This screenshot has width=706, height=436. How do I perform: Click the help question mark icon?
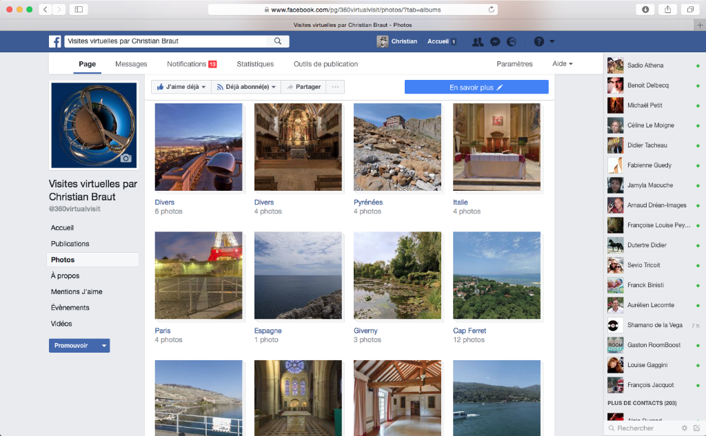[x=539, y=41]
